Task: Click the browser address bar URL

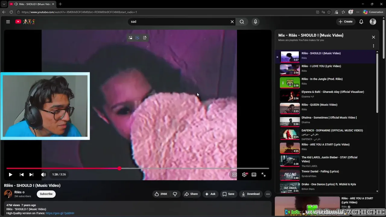Action: click(x=79, y=12)
